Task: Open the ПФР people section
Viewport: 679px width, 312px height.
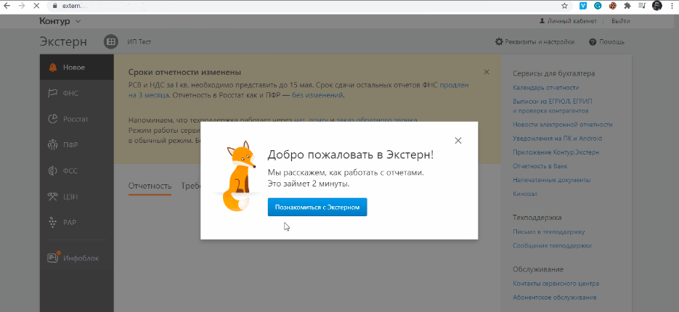Action: 77,145
